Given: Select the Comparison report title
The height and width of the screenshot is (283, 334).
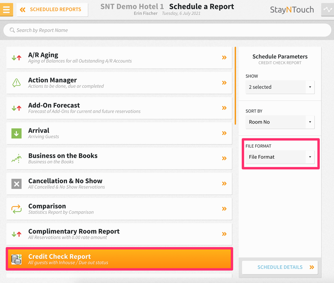Looking at the screenshot, I should click(x=47, y=206).
